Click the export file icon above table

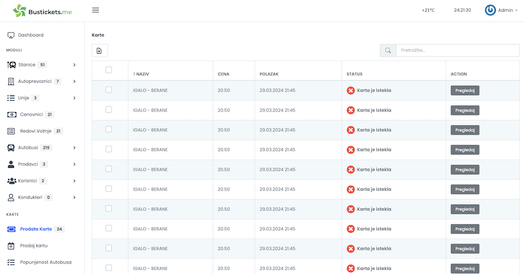coord(99,51)
